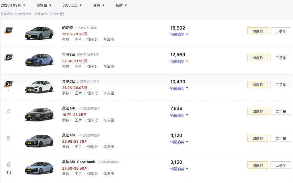Click the 1st place rank badge

9,30
